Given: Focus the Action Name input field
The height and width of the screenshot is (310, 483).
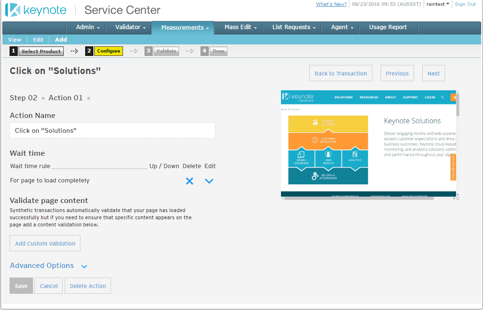Looking at the screenshot, I should coord(112,130).
